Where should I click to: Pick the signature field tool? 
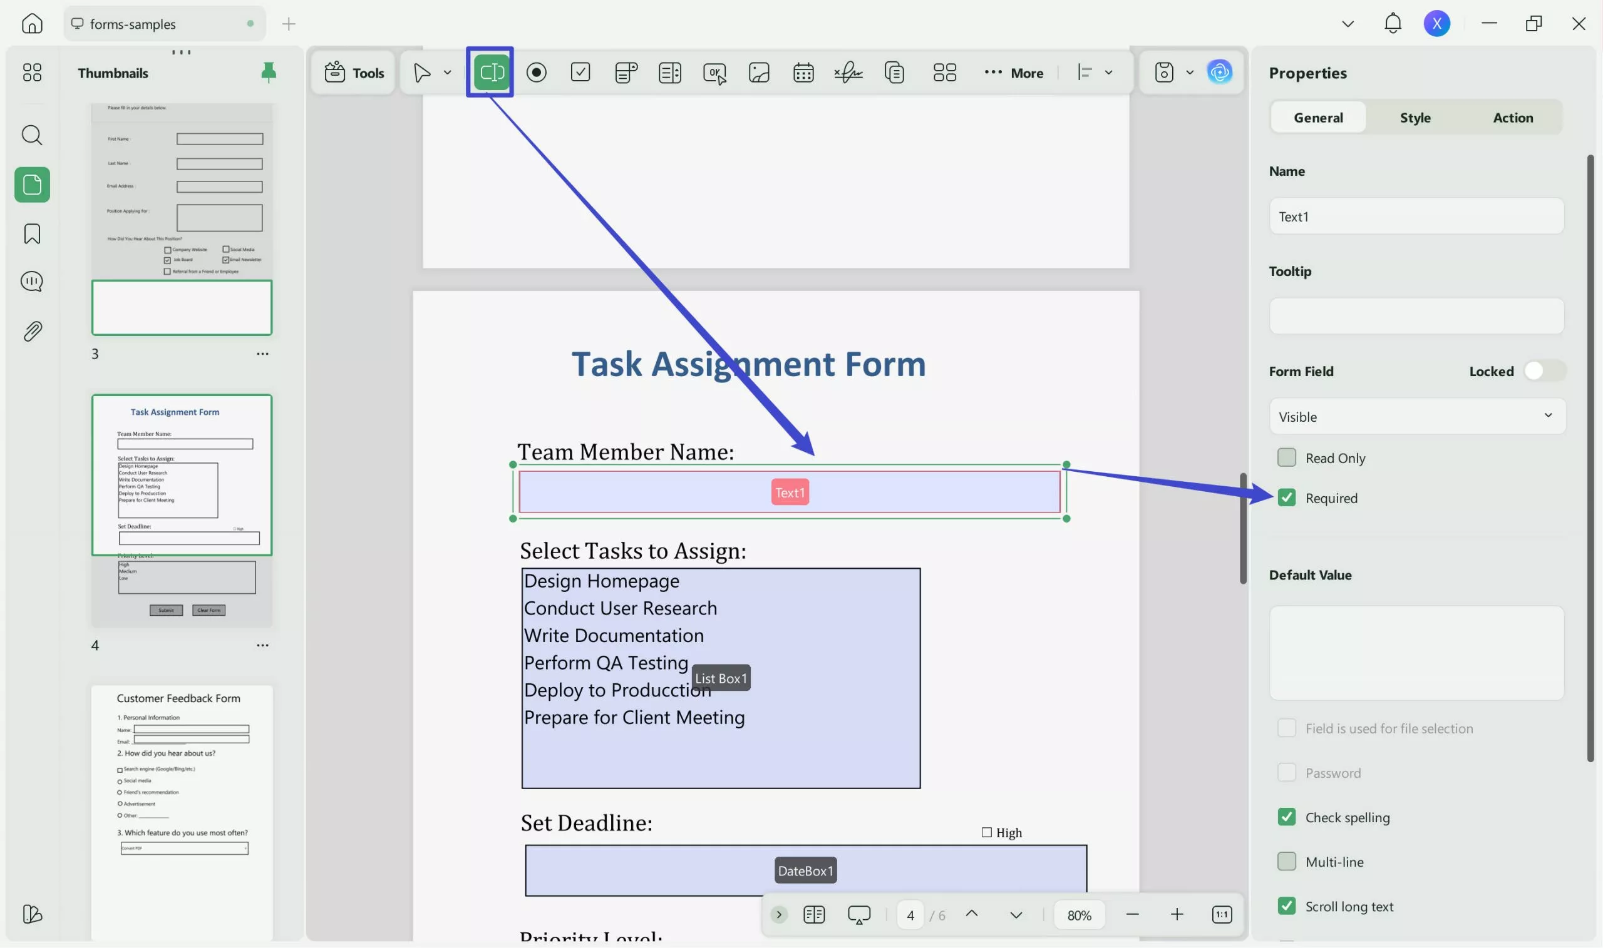point(847,73)
